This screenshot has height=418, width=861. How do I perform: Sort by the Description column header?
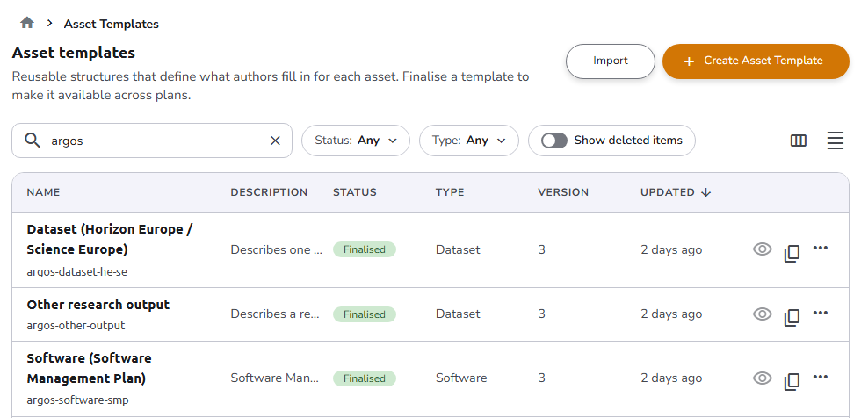269,192
